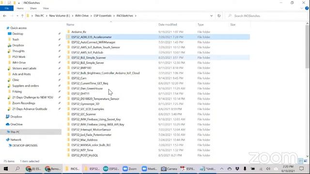Sort by the Name column header
Image resolution: width=310 pixels, height=174 pixels.
coord(70,25)
